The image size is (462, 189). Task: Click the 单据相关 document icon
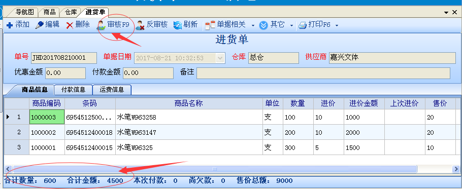click(210, 25)
